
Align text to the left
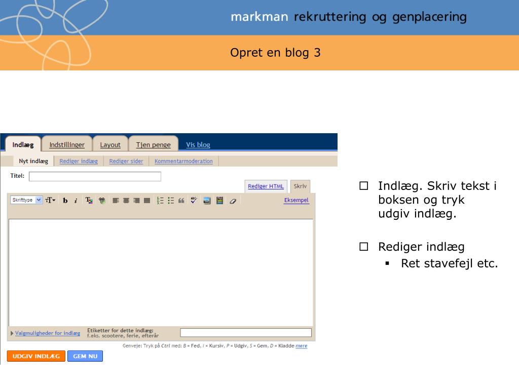point(116,201)
